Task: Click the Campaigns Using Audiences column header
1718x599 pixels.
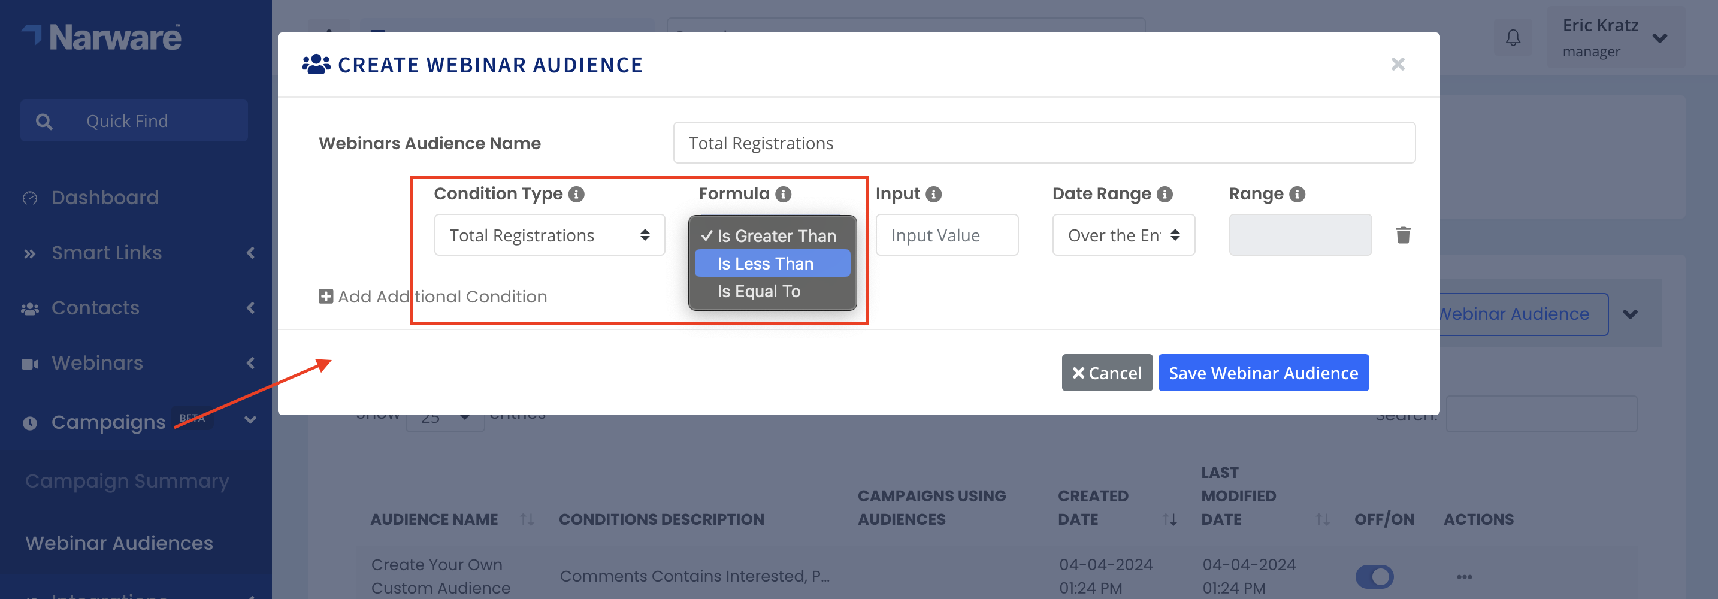Action: (931, 507)
